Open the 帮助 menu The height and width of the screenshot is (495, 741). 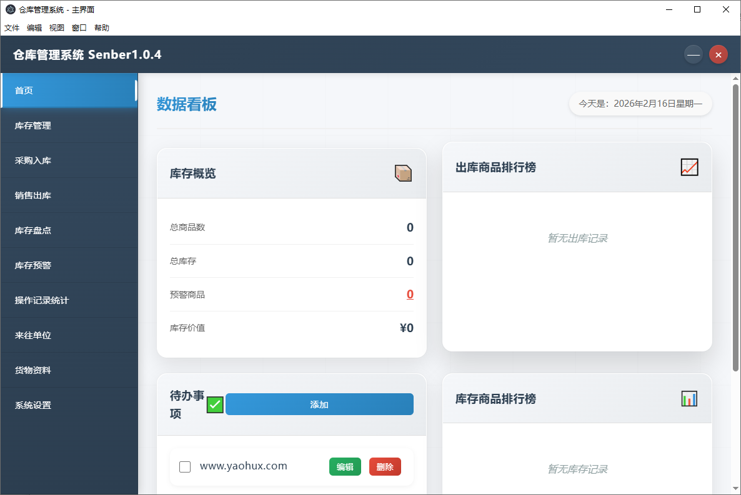pos(101,27)
